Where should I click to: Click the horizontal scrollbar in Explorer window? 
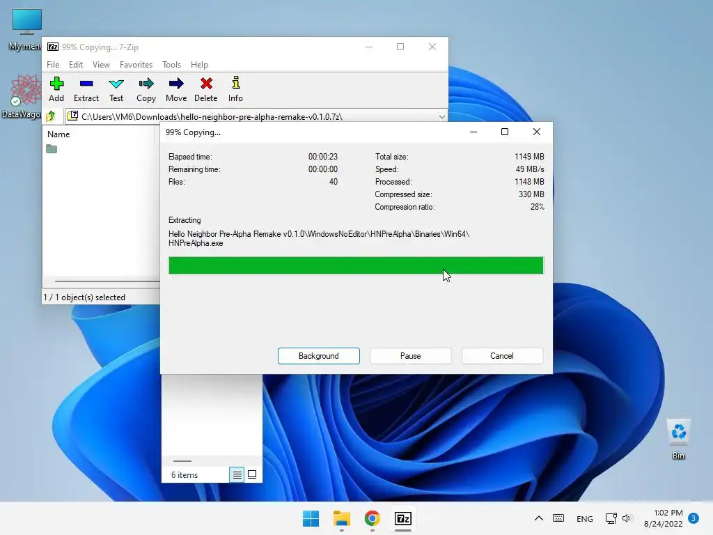182,461
